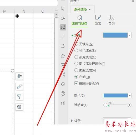Select Picture or texture fill (图片或纹理填充)
Screen dimensions: 136x135
tap(76, 64)
